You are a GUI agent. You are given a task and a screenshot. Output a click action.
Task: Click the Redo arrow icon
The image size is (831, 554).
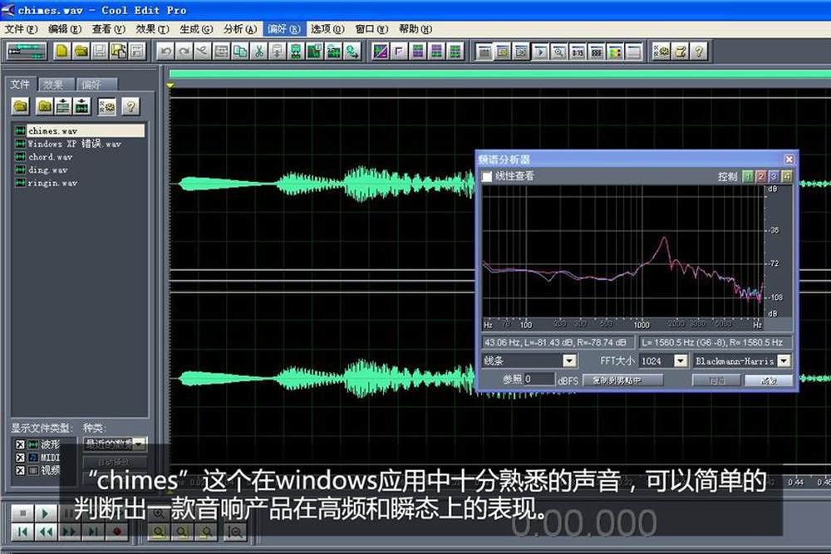[x=184, y=51]
